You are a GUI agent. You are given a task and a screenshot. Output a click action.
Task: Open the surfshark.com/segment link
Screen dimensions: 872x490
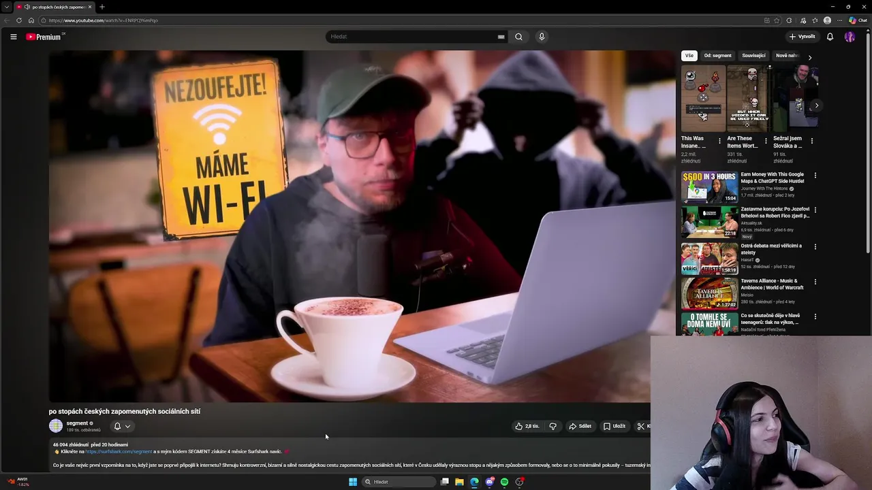point(119,451)
